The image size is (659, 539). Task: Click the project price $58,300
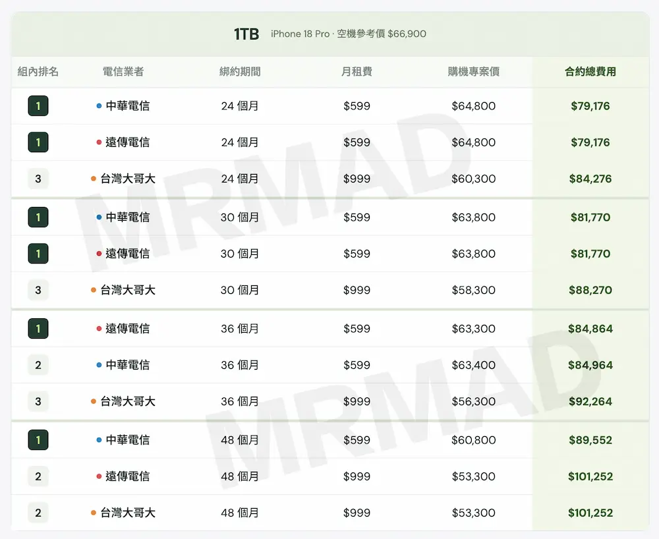tap(474, 290)
